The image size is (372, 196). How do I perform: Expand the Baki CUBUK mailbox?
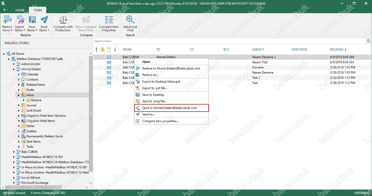click(x=14, y=152)
